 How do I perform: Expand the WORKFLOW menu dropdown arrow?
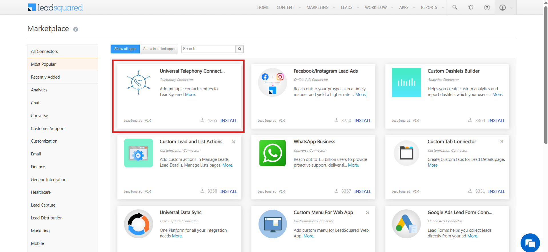[392, 8]
